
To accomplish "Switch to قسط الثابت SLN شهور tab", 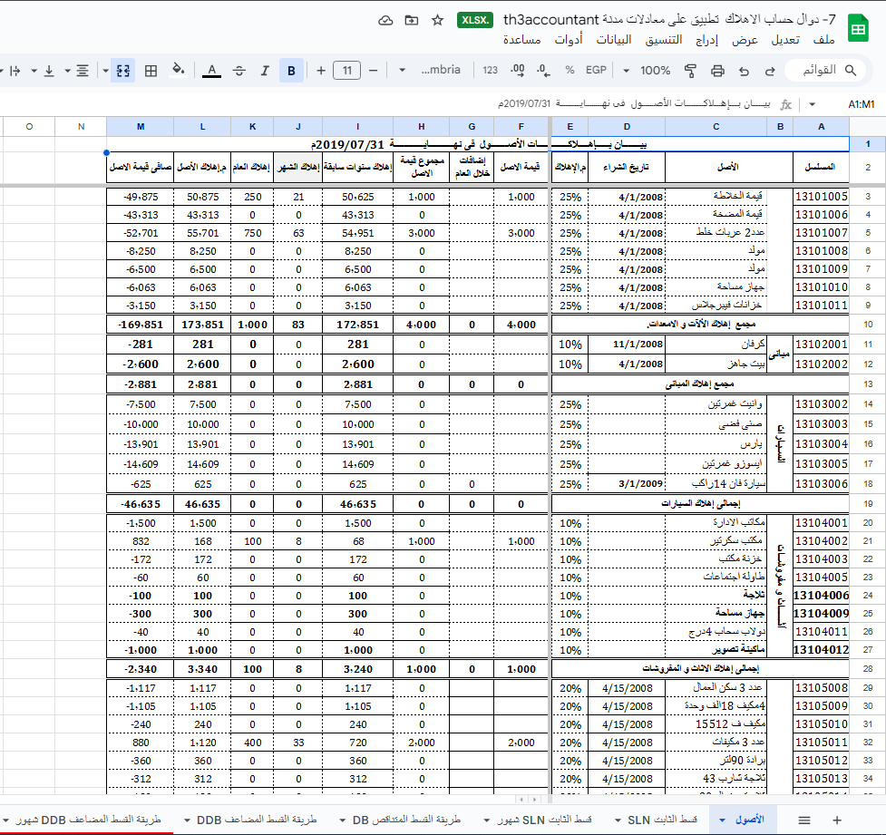I will [543, 820].
